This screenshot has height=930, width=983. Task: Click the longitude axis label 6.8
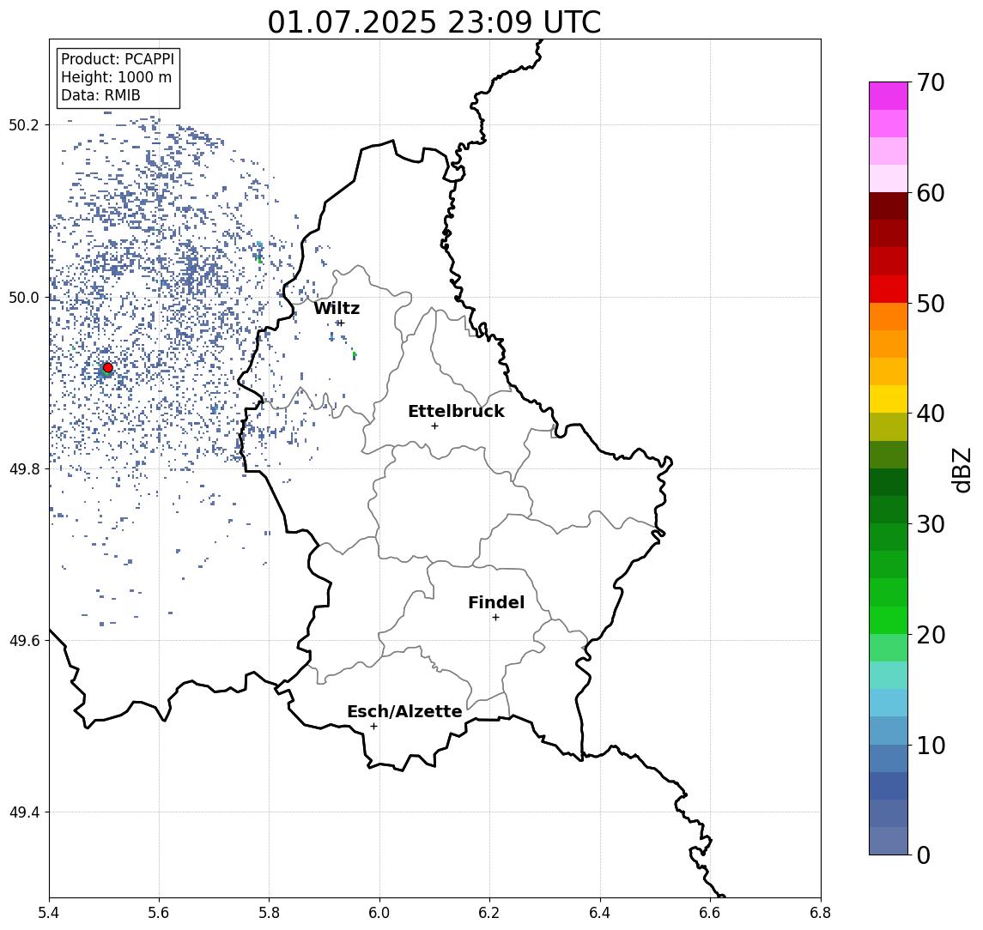click(x=821, y=913)
